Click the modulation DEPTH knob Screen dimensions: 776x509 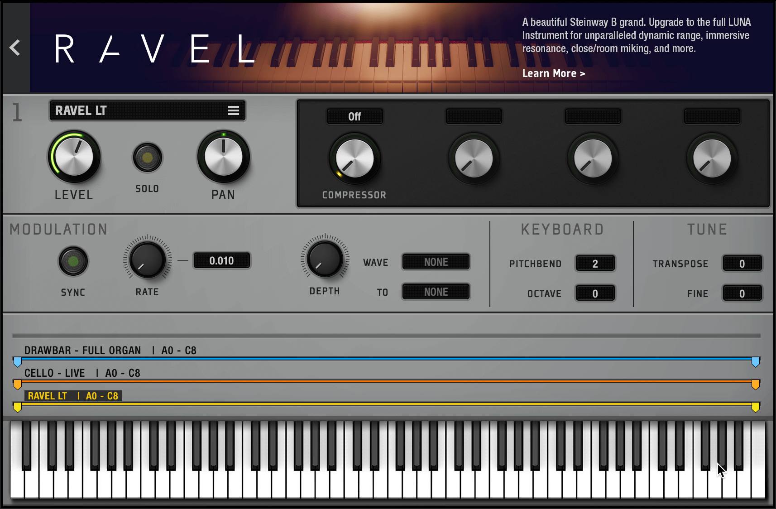tap(325, 259)
